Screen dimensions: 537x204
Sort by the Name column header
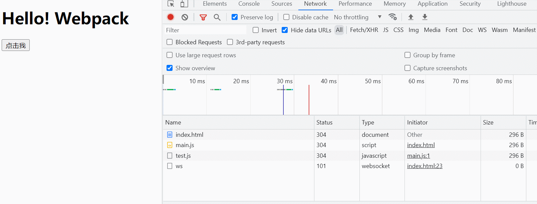point(238,122)
